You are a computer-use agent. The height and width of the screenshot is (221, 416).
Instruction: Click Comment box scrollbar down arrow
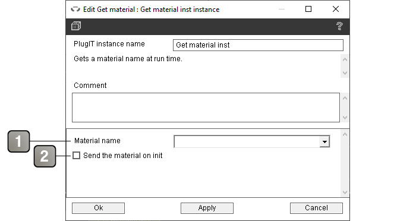[x=345, y=118]
